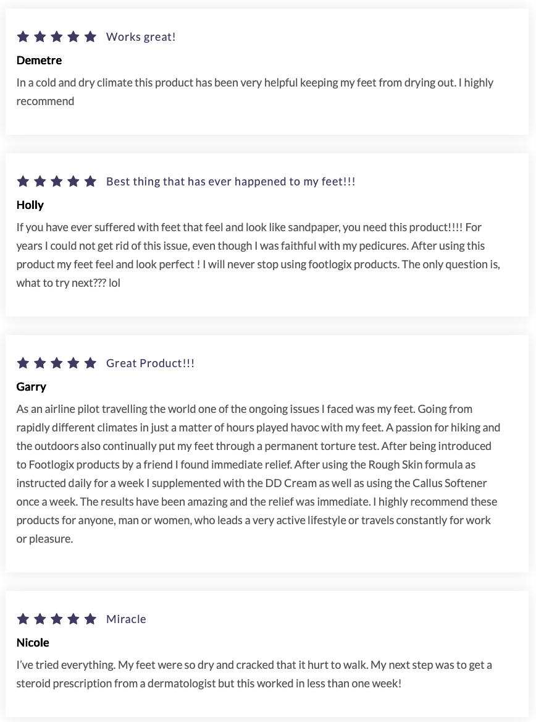Click the first star in Nicole's review

[23, 619]
